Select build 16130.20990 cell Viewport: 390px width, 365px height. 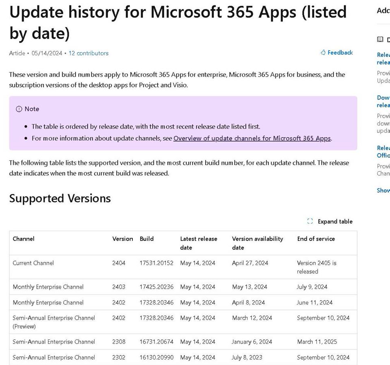(x=156, y=358)
